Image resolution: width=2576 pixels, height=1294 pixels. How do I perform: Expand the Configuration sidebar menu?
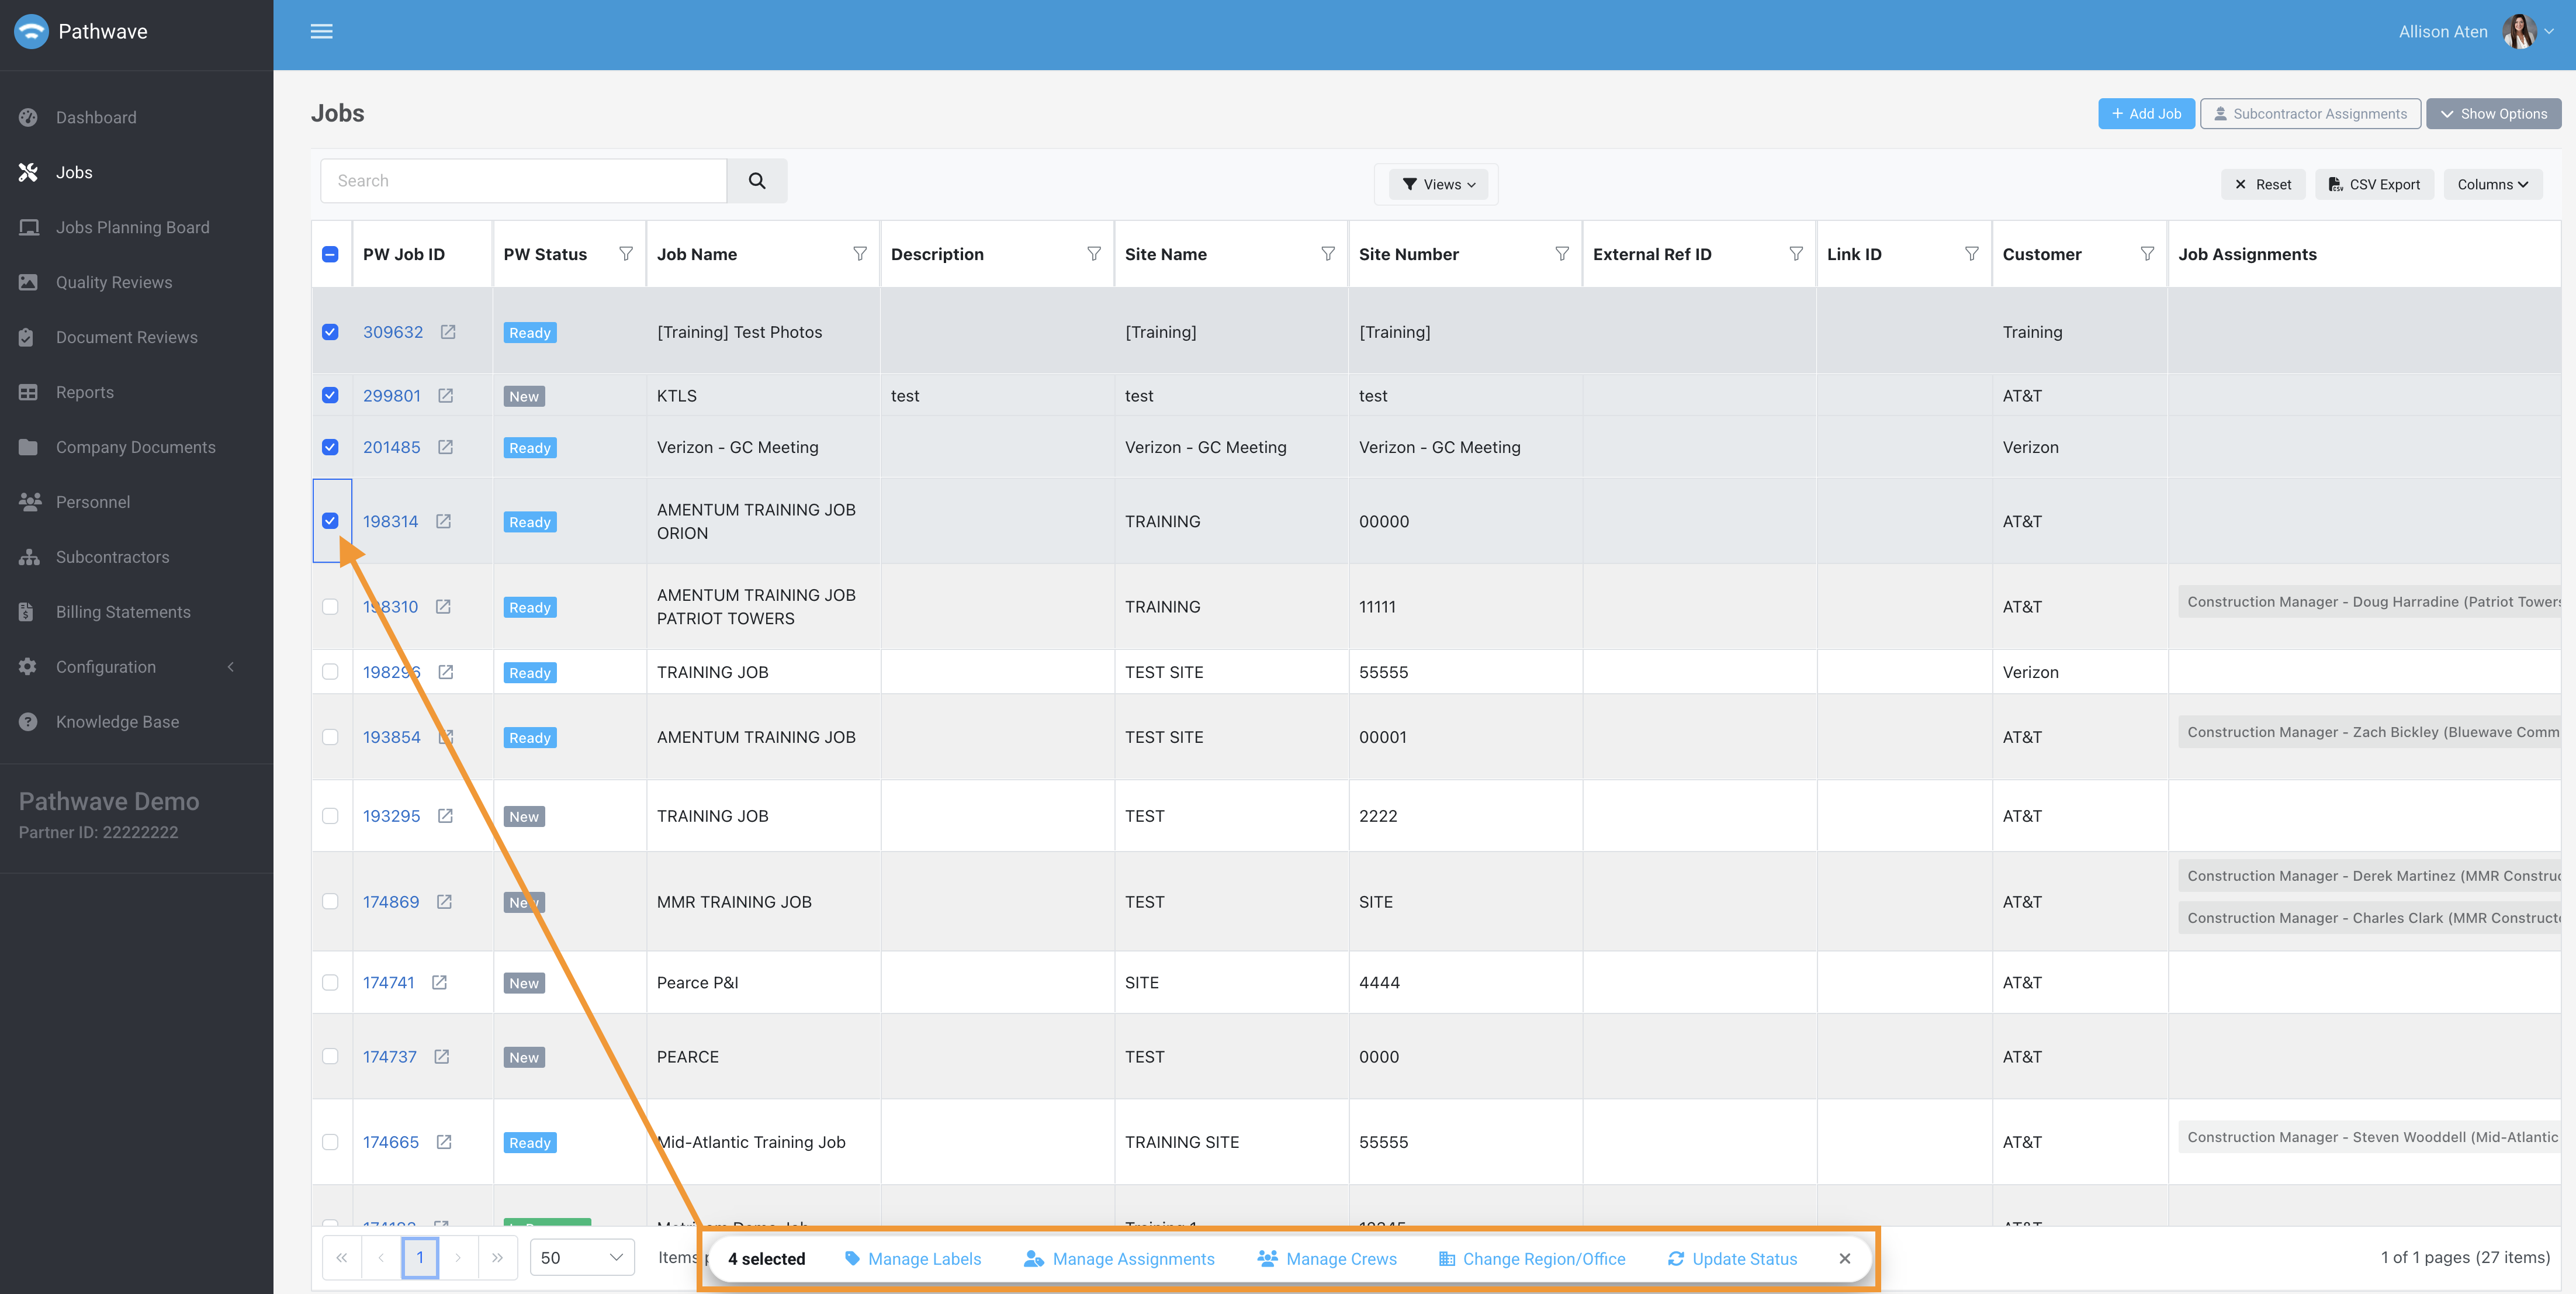[136, 667]
